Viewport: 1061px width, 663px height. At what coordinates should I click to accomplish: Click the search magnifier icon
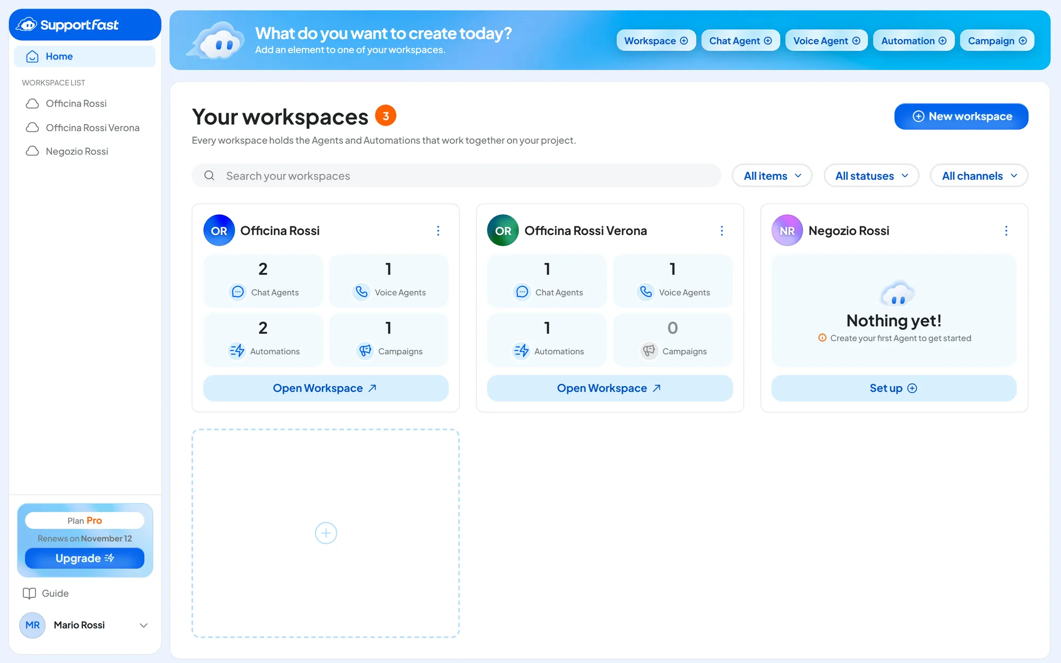click(x=210, y=176)
